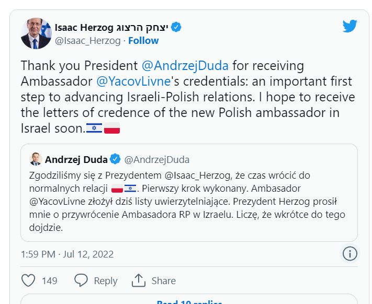Viewport: 372px width, 304px height.
Task: Click the Twitter bird logo
Action: (x=350, y=26)
